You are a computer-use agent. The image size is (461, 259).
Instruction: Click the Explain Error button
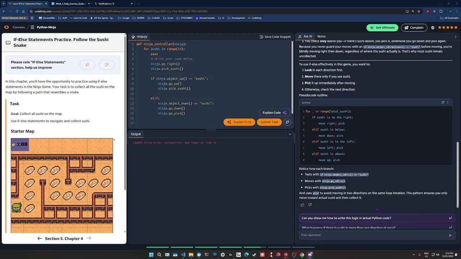(239, 122)
